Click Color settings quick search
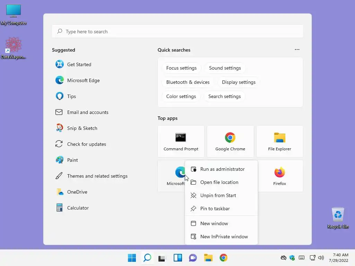The height and width of the screenshot is (266, 355). 181,96
